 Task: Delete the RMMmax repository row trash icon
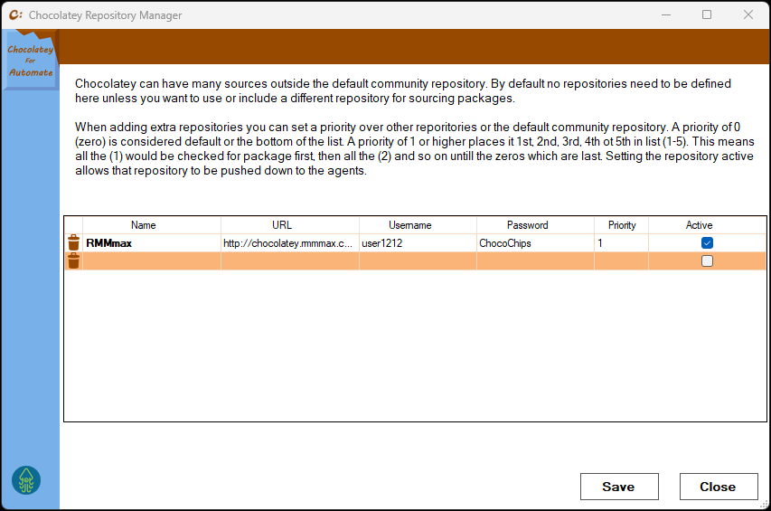73,242
